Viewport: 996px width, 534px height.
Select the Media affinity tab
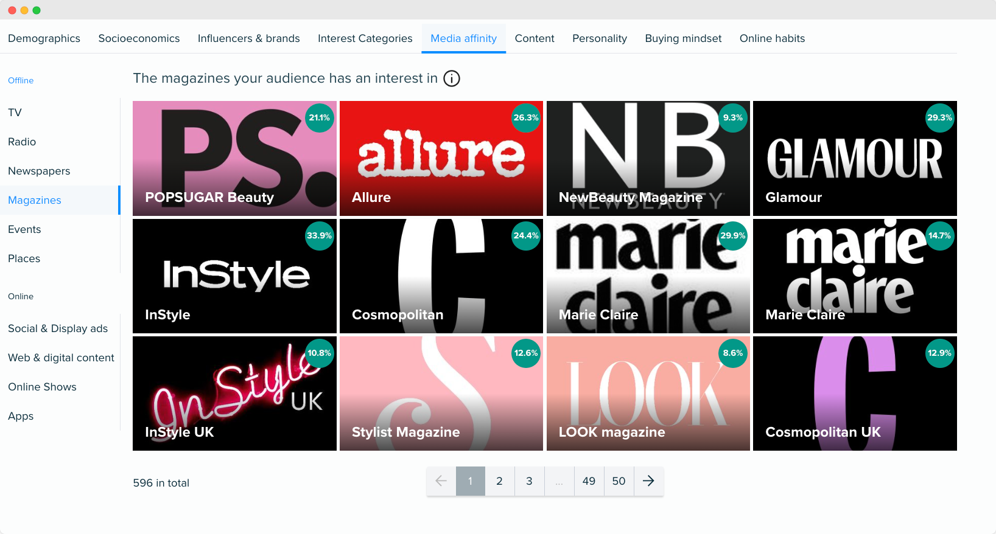click(463, 38)
